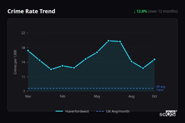Click the 22 y-axis label
The image size is (185, 123).
(x=23, y=33)
